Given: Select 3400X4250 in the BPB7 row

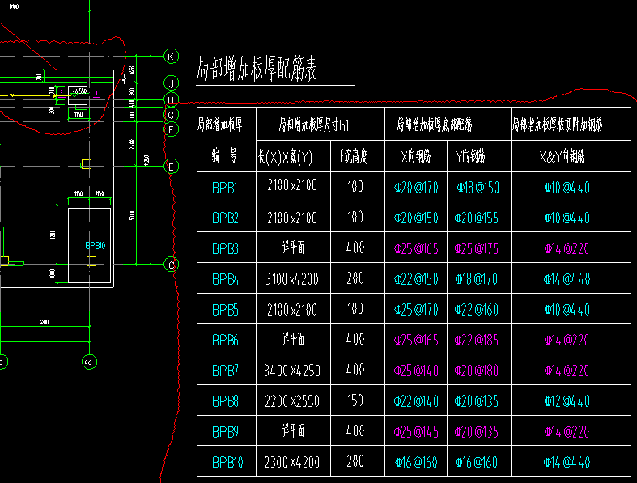Looking at the screenshot, I should [292, 371].
